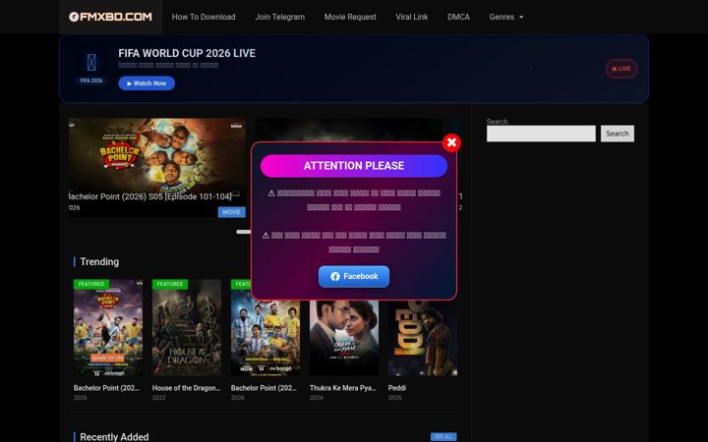Expand the Genres dropdown menu

(x=506, y=17)
